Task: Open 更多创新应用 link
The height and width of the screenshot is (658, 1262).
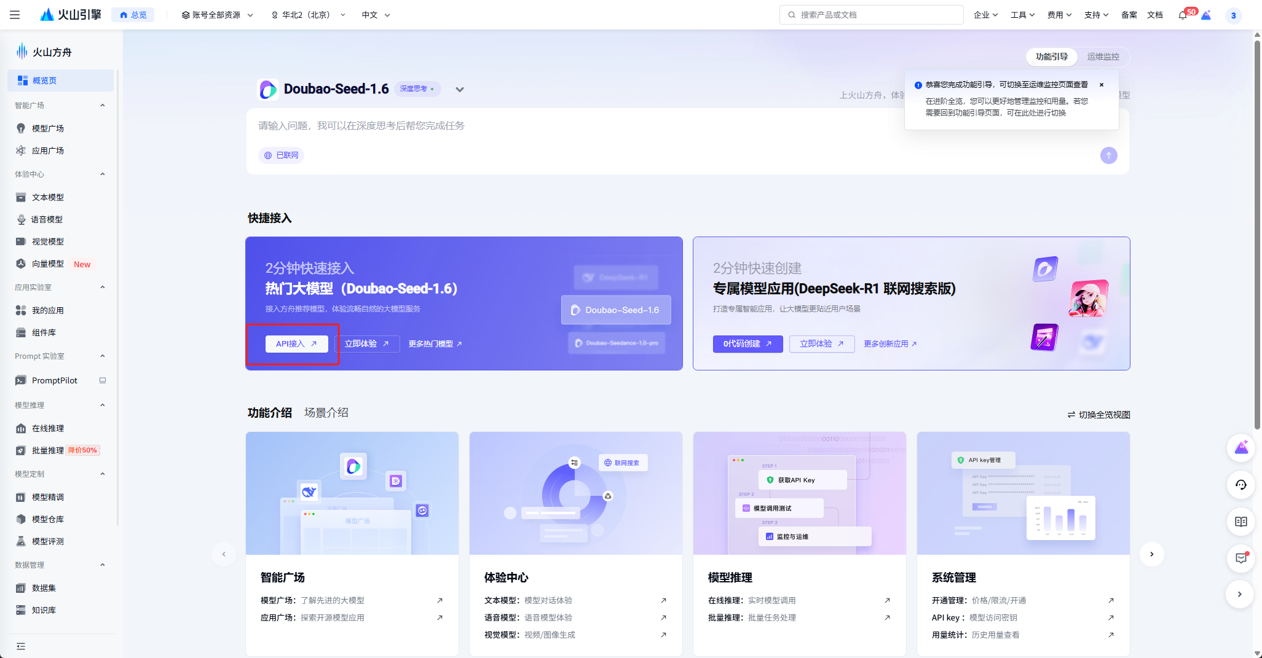Action: (890, 344)
